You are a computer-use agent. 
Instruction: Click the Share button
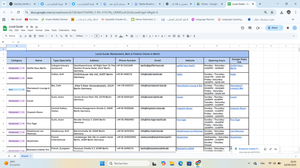click(x=272, y=28)
